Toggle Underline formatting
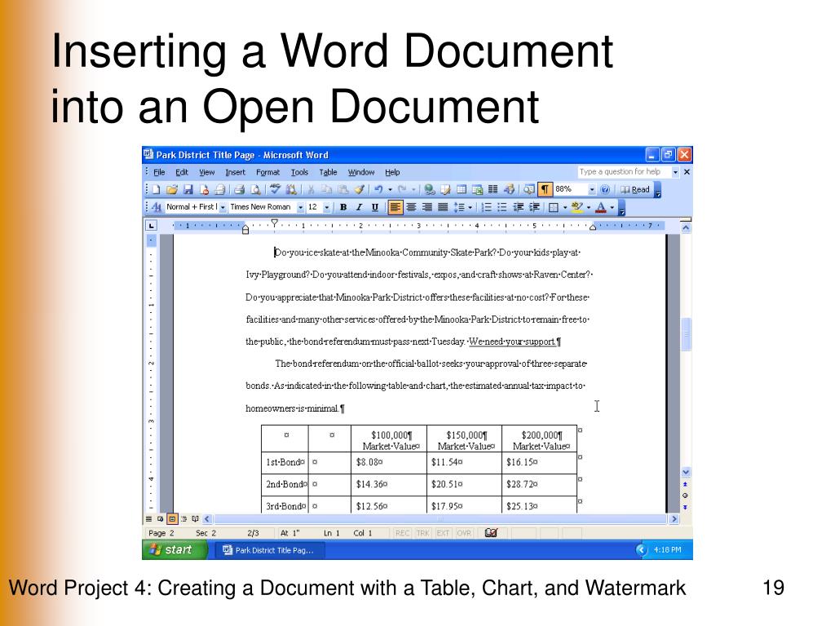This screenshot has height=626, width=835. (375, 207)
